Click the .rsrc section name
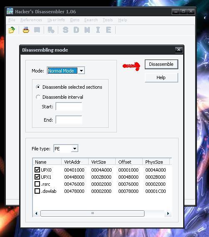The image size is (209, 237). pos(45,184)
